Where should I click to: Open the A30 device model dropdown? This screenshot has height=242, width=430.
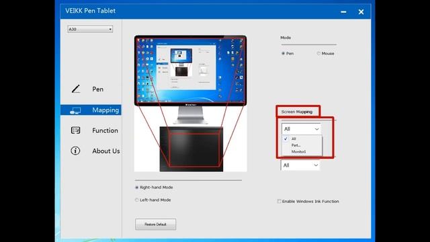tap(90, 29)
